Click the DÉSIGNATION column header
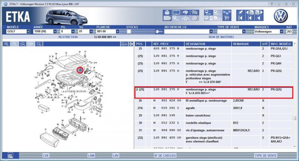This screenshot has width=299, height=161. [208, 44]
